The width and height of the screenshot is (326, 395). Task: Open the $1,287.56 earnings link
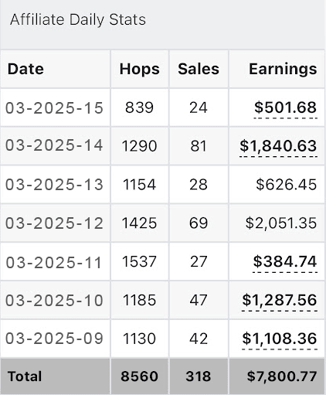point(280,300)
